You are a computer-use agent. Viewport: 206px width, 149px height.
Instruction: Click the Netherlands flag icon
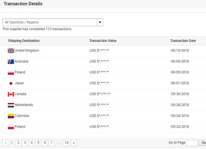pos(11,105)
